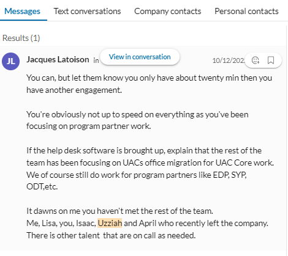The width and height of the screenshot is (288, 256).
Task: Click the text 'ODT,etc.'
Action: coord(42,186)
